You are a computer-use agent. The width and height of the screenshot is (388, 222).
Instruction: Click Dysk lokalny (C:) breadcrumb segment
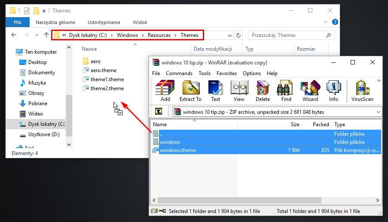(88, 35)
